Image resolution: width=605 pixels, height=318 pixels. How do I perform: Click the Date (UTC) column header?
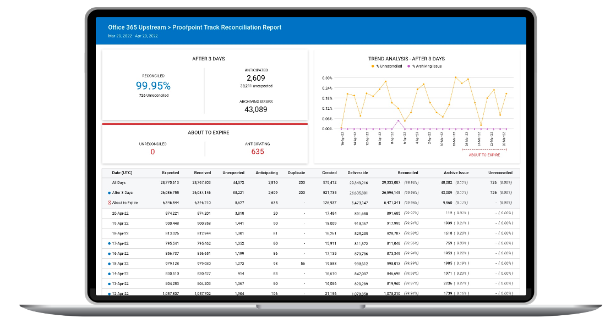pos(122,172)
